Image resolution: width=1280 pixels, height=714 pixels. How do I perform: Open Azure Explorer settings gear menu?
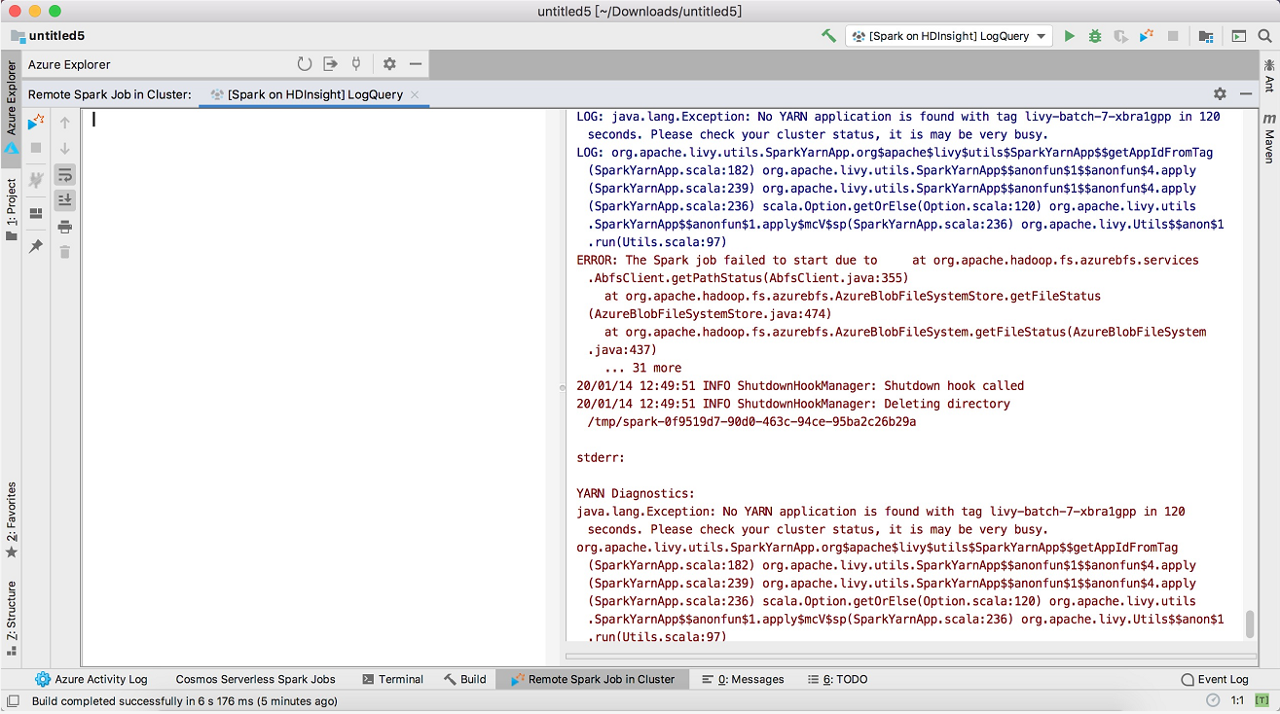coord(389,64)
